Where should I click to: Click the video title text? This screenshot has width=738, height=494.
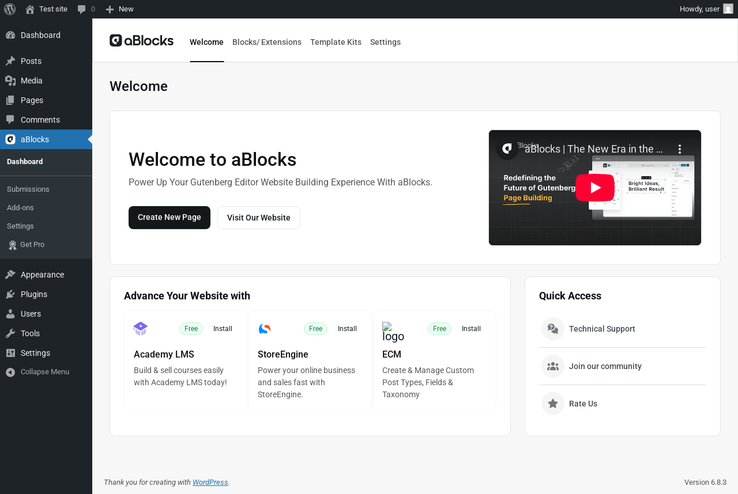tap(594, 149)
